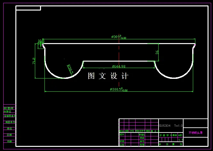Select the 工艺 title block label
213x151 pixels.
tap(122, 145)
